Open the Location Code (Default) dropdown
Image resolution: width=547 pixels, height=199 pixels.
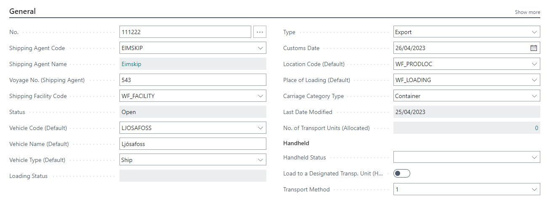(534, 64)
